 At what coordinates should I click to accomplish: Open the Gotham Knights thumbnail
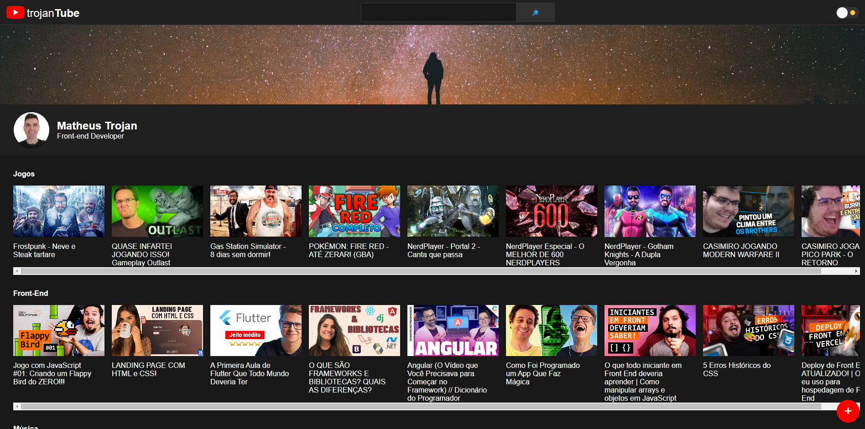coord(650,211)
